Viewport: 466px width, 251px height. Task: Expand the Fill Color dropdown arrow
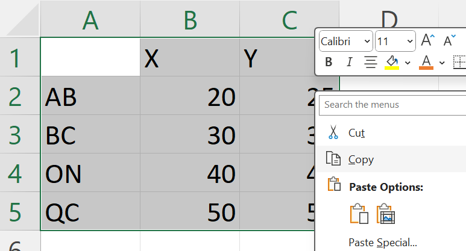pyautogui.click(x=408, y=62)
